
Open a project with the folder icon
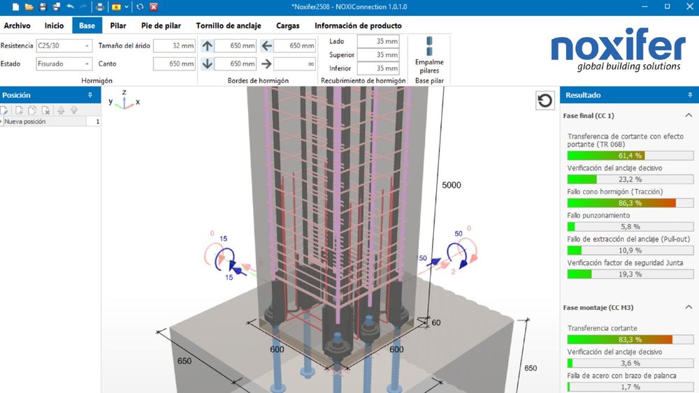(29, 7)
